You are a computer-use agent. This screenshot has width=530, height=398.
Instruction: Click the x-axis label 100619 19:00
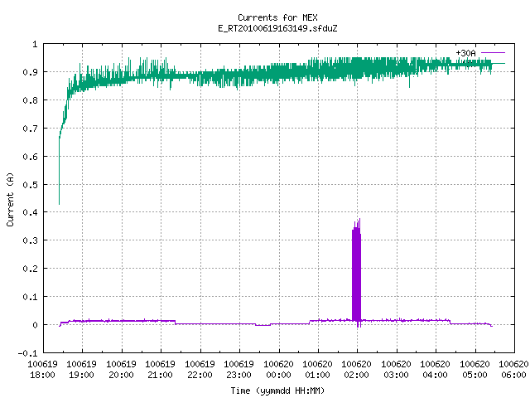[x=82, y=370]
